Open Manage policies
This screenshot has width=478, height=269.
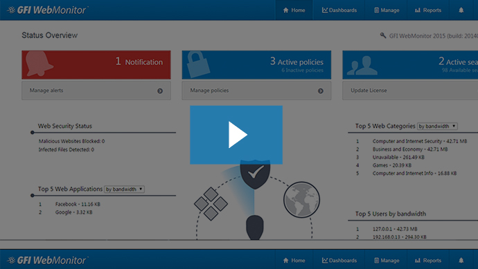256,91
